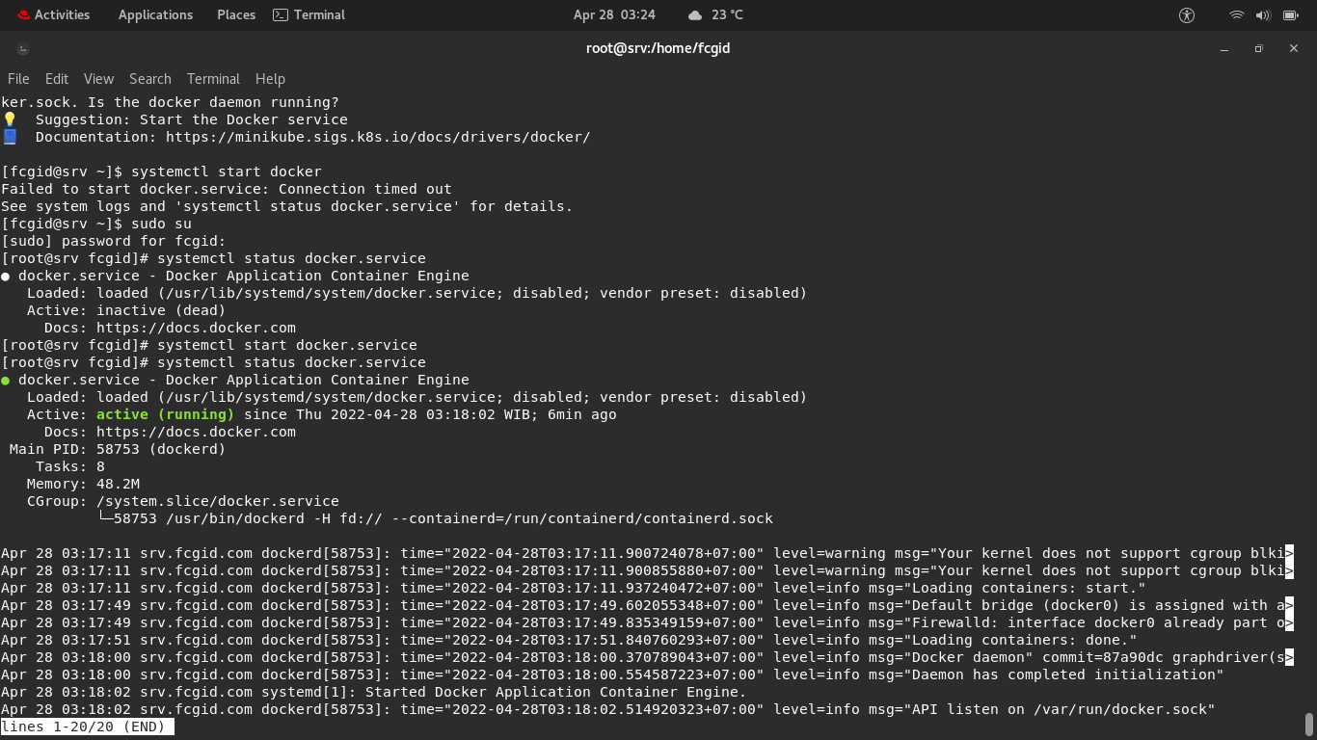Click the 'Tasks: 8' line
1317x740 pixels.
[x=70, y=466]
